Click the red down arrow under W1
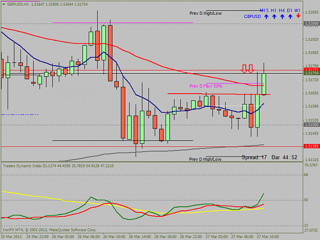 (x=298, y=16)
